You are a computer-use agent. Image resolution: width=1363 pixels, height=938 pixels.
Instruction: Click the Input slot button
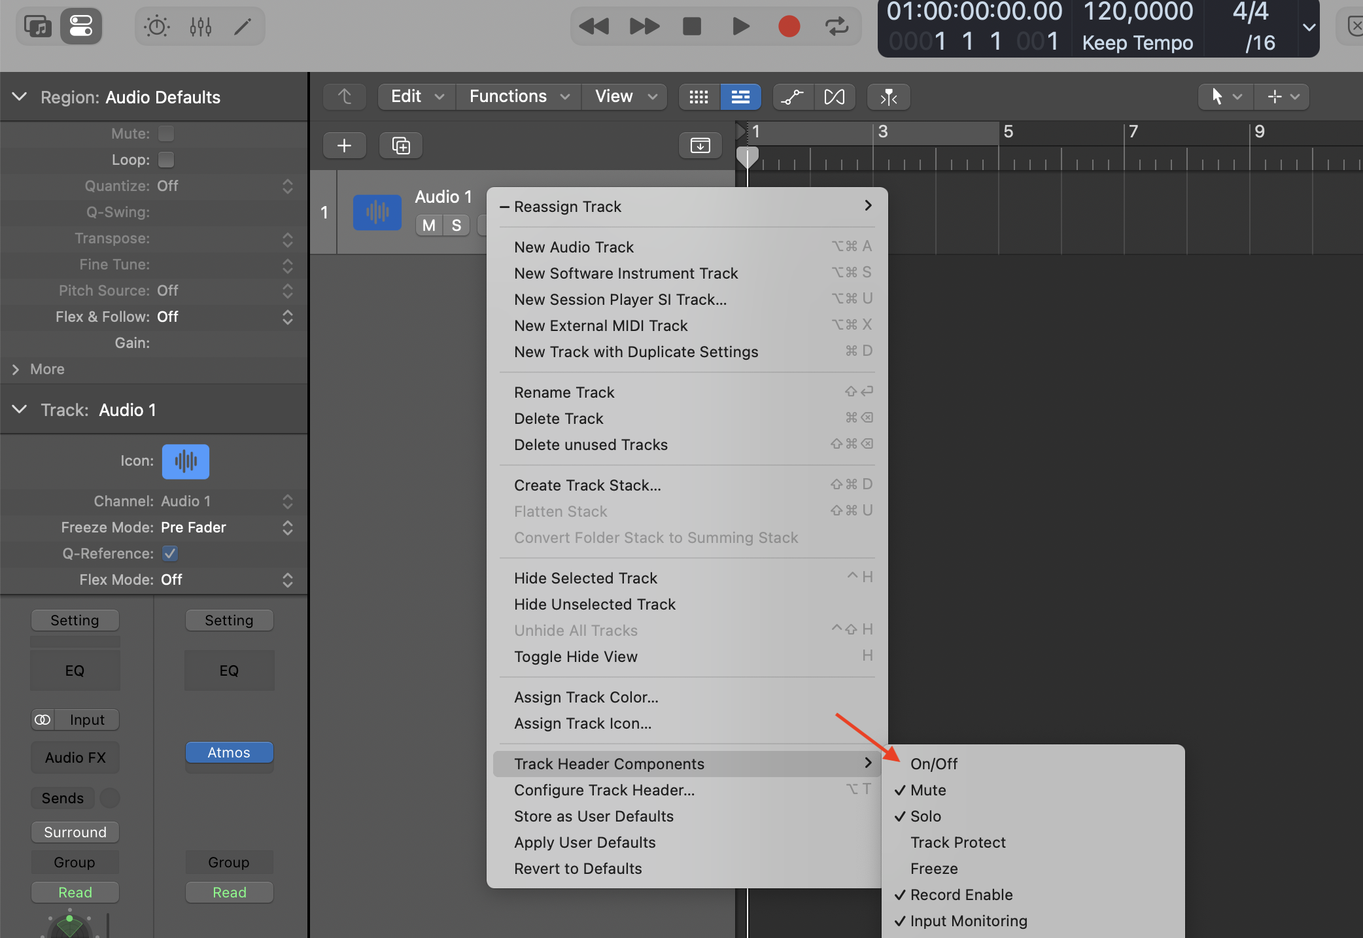(x=87, y=720)
